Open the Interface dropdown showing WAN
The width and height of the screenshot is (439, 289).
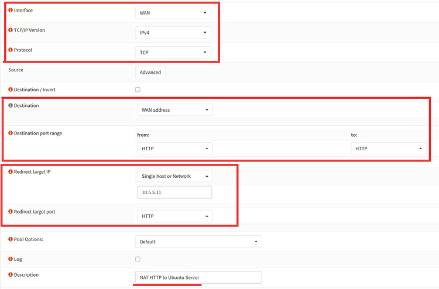point(173,12)
